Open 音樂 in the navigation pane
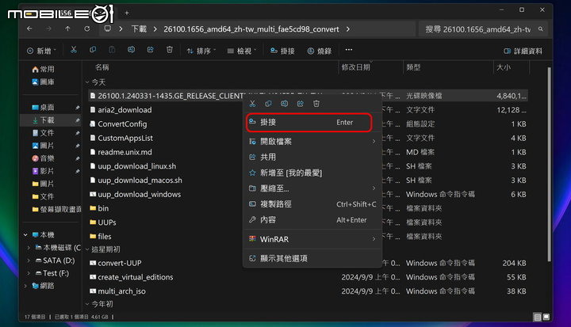Screen dimensions: 571x327 [44, 158]
